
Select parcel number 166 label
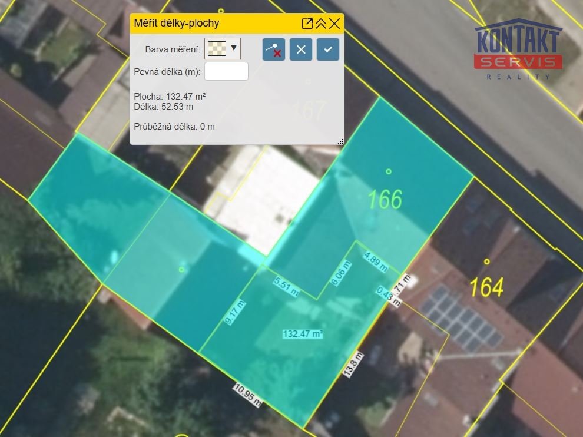coord(385,200)
